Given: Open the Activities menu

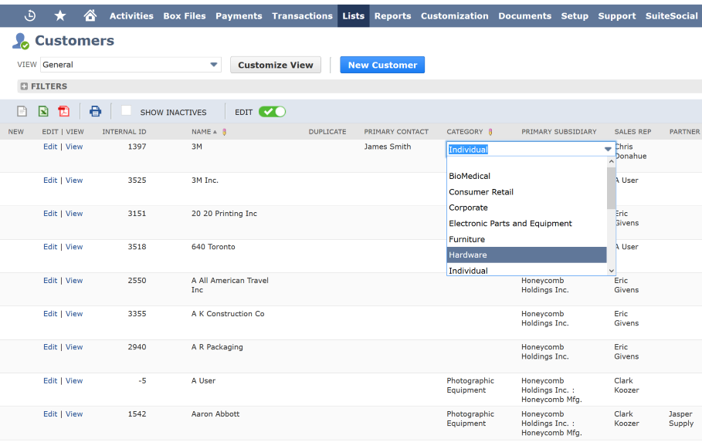Looking at the screenshot, I should click(131, 15).
